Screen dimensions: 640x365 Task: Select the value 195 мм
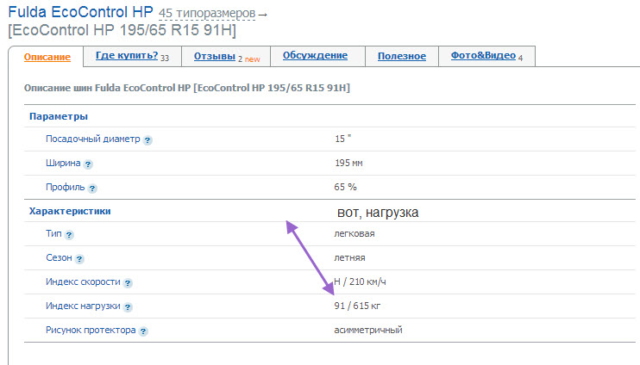[x=348, y=163]
